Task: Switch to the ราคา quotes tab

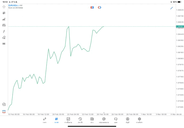Action: click(x=45, y=120)
